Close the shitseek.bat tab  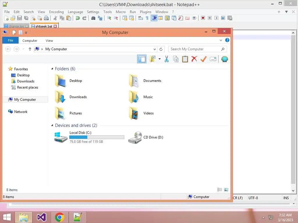(55, 26)
